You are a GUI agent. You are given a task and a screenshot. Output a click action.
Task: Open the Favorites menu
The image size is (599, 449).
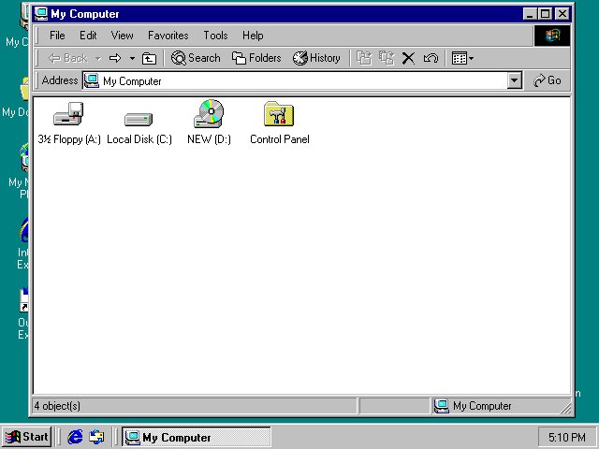point(168,36)
